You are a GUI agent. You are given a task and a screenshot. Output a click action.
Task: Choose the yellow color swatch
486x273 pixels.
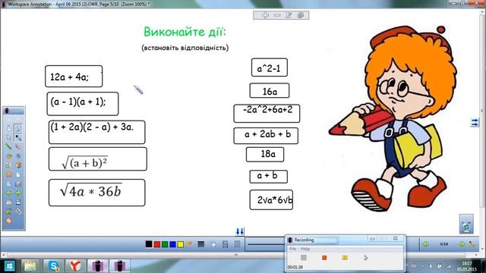181,244
